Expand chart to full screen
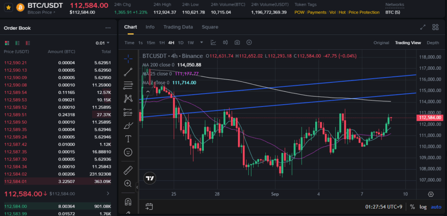 pyautogui.click(x=423, y=27)
